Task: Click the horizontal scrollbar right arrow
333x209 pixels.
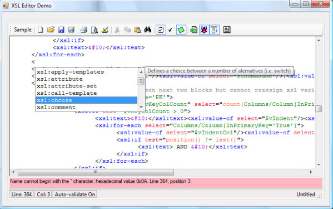Action: pos(311,172)
